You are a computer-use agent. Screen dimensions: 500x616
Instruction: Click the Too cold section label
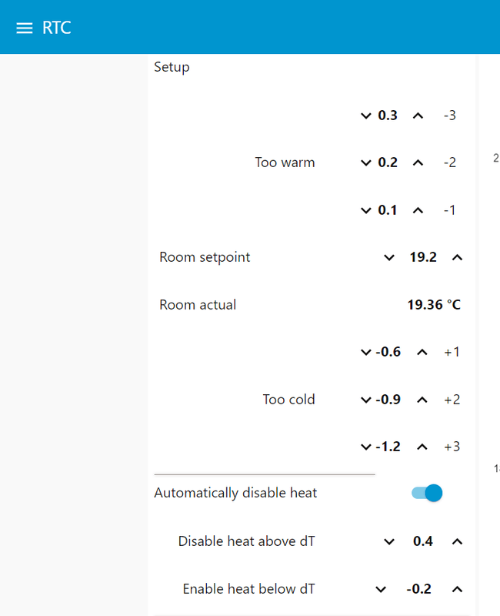(288, 399)
